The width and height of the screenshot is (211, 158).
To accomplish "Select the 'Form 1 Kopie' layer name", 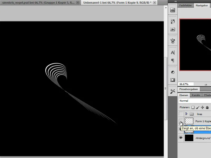I will (x=203, y=121).
